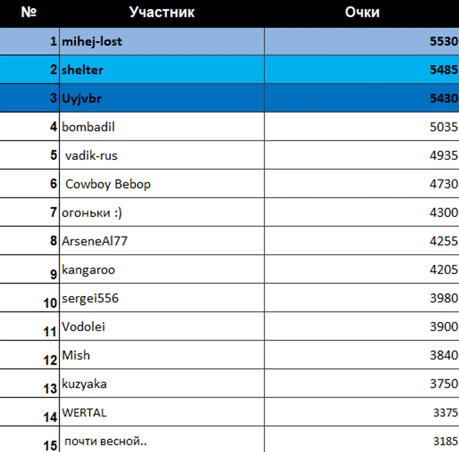The width and height of the screenshot is (459, 452).
Task: Select the Uyjvbr participant cell
Action: tap(82, 98)
